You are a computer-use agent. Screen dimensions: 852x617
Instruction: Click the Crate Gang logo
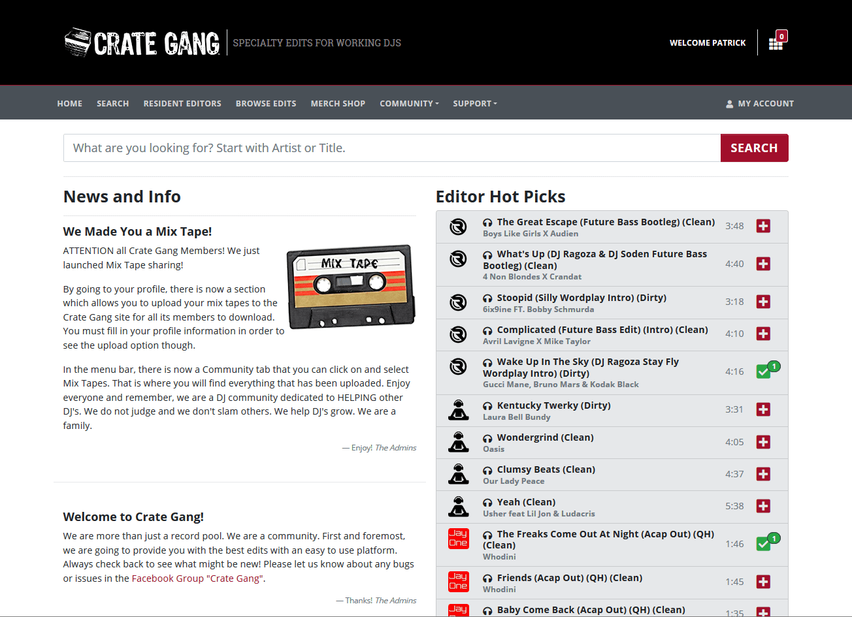point(142,43)
